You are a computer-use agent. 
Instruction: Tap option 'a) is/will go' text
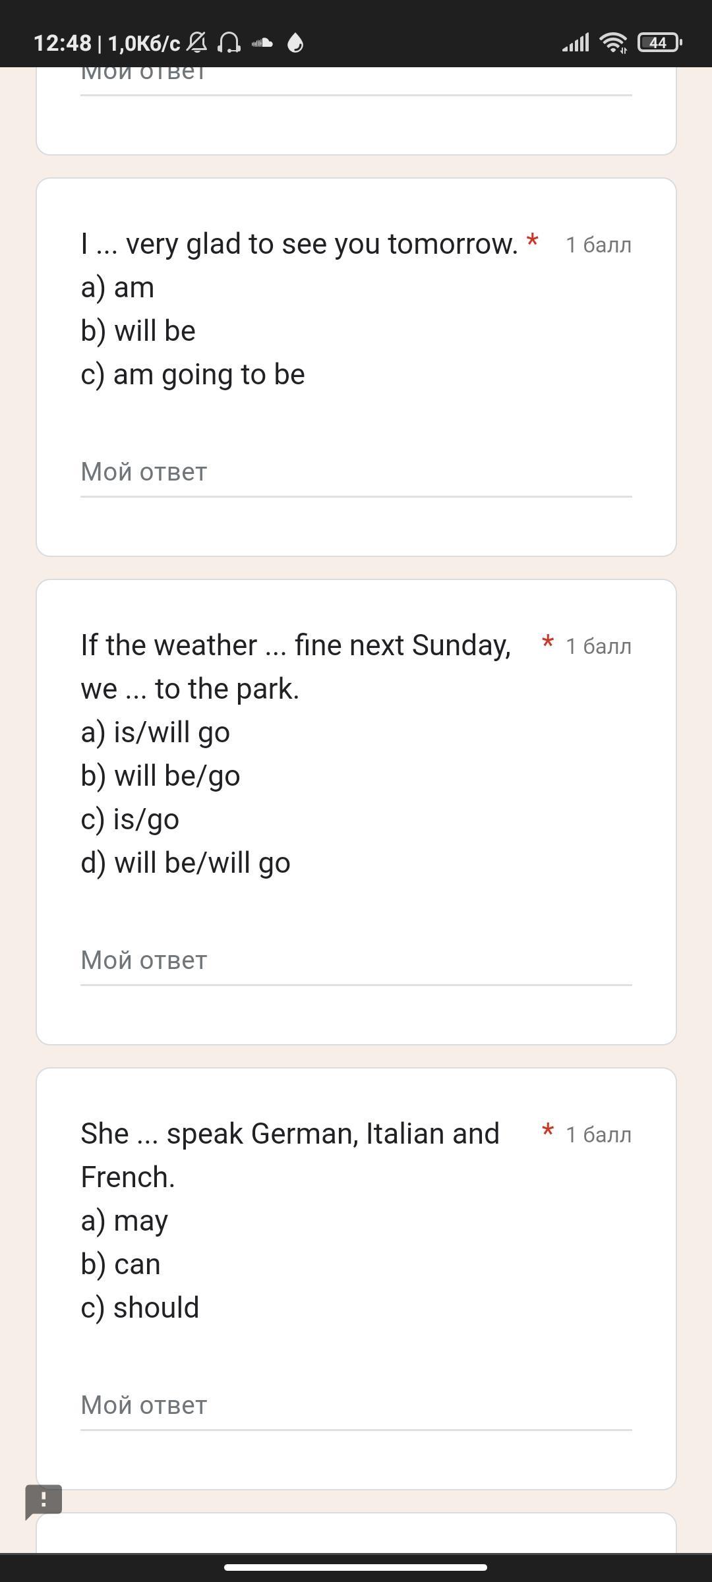pyautogui.click(x=156, y=732)
